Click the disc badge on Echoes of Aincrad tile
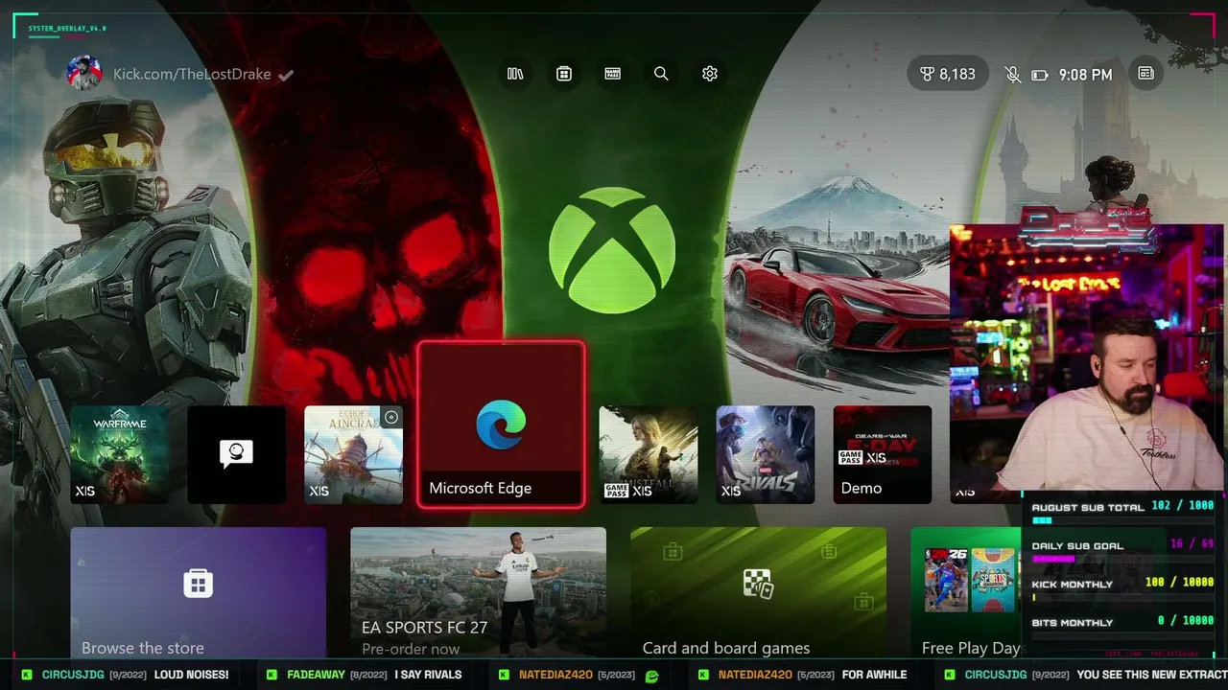The height and width of the screenshot is (690, 1228). pyautogui.click(x=390, y=417)
